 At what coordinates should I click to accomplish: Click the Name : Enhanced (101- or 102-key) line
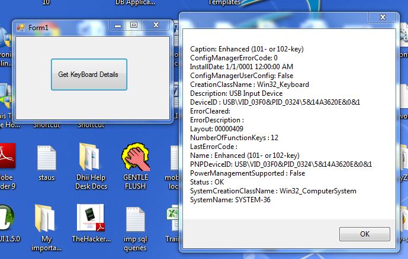tap(245, 156)
